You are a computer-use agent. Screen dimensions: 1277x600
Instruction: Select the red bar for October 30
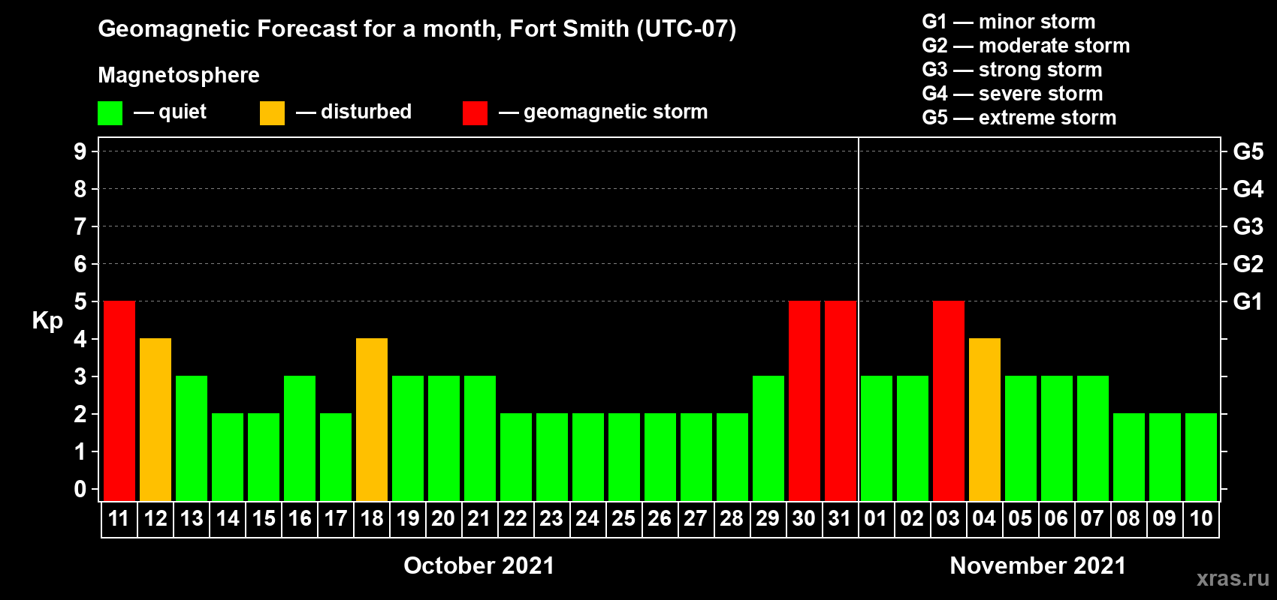tap(805, 401)
